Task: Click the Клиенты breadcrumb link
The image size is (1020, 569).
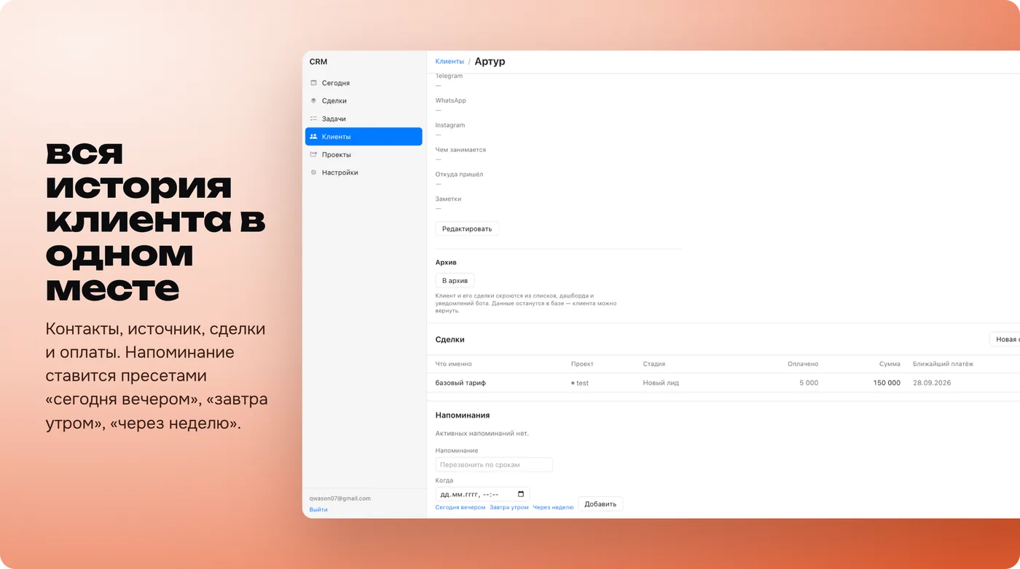Action: [x=450, y=62]
